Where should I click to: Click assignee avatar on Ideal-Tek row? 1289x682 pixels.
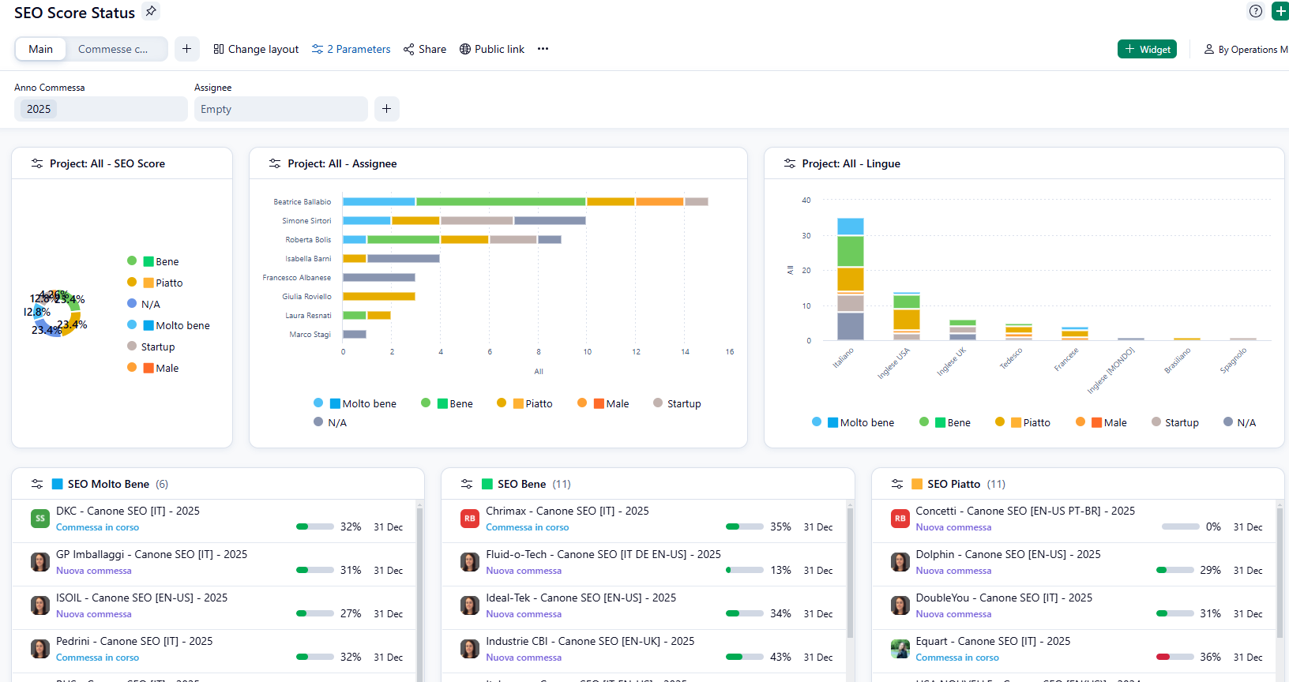tap(470, 605)
